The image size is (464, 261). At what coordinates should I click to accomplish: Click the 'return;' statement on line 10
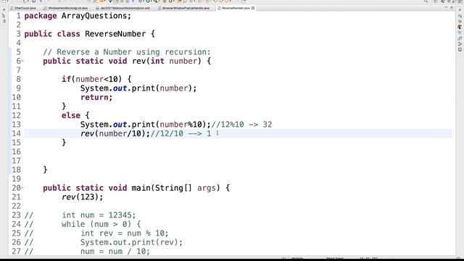96,97
